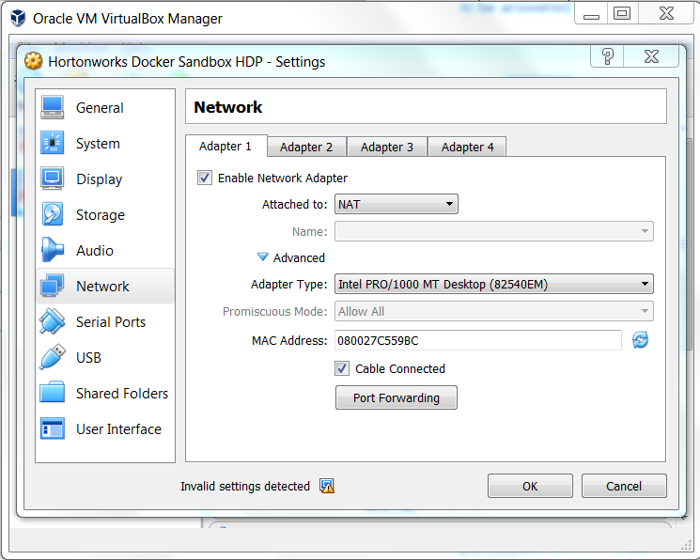Select the System category label
Screen dimensions: 700x560
click(x=99, y=144)
